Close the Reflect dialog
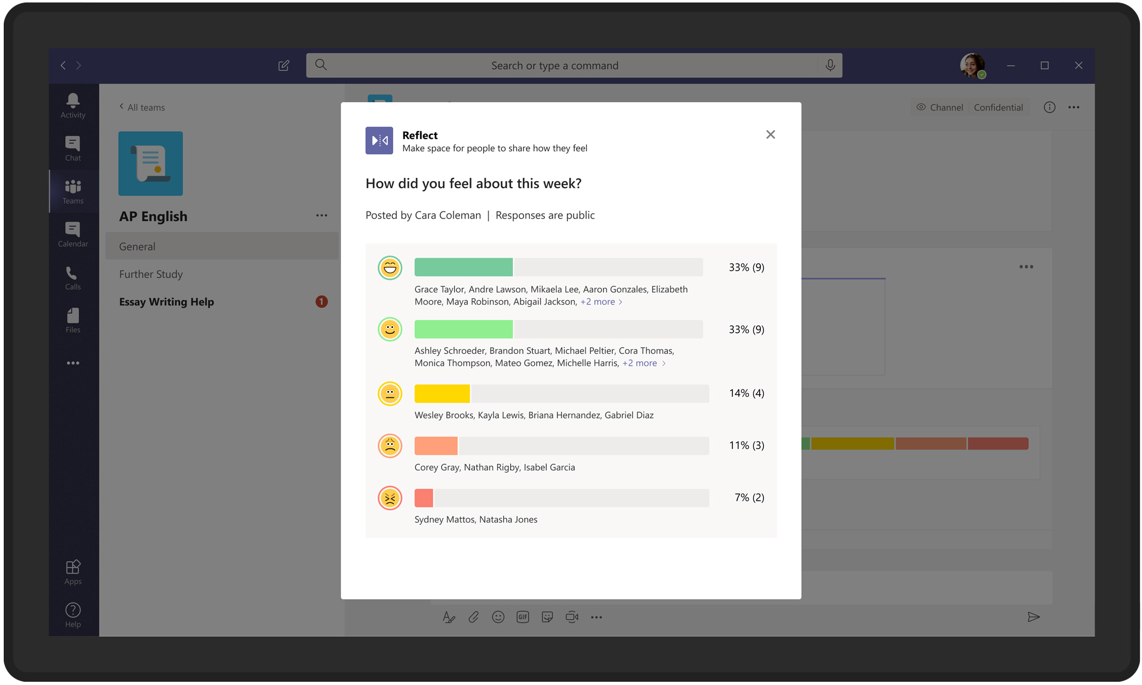 pyautogui.click(x=771, y=134)
